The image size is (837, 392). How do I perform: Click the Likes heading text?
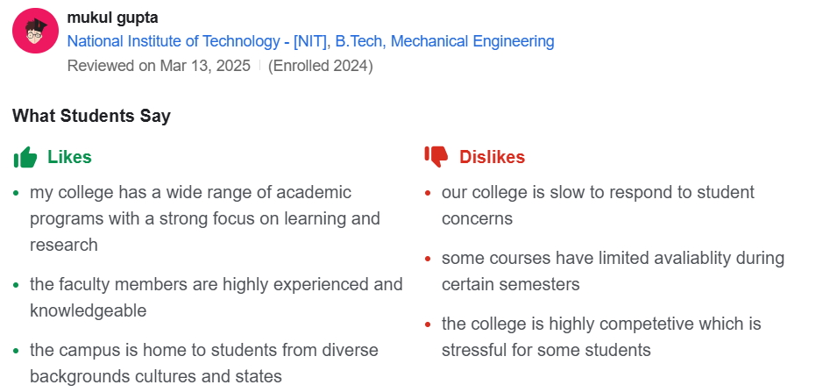click(69, 157)
